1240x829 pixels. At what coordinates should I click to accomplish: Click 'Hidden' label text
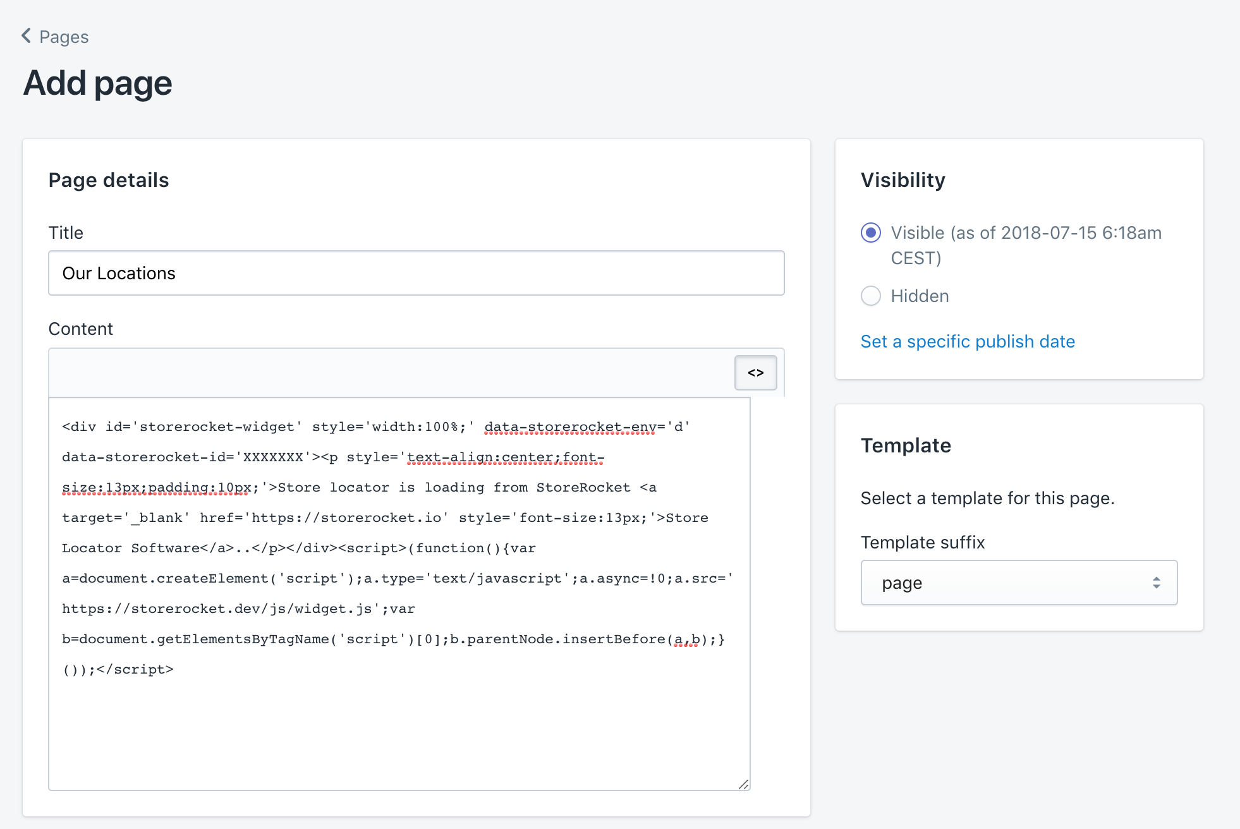click(x=920, y=296)
